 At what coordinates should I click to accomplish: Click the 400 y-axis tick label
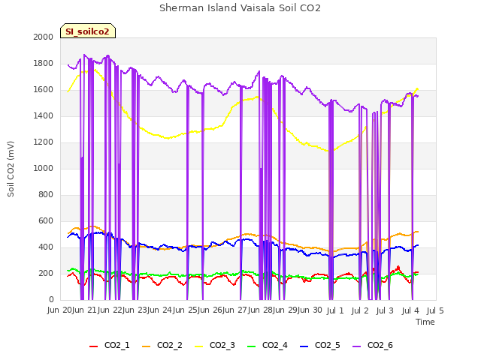point(46,247)
